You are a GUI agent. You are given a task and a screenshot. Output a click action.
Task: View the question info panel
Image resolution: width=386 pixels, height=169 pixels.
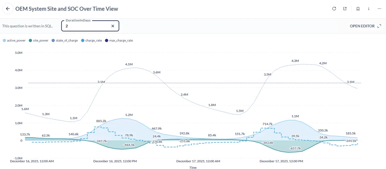tap(368, 9)
